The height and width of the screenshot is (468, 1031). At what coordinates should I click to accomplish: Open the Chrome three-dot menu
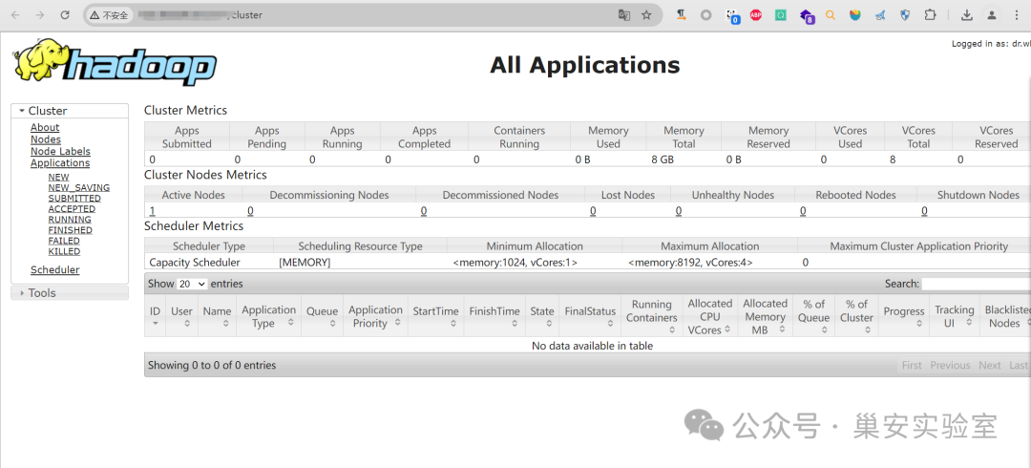(x=1017, y=15)
